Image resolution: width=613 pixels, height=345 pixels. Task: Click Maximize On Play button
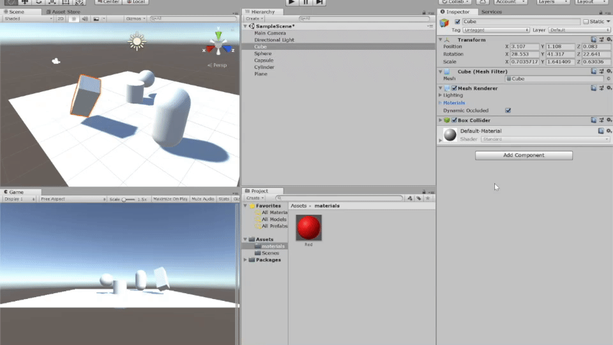pyautogui.click(x=170, y=199)
